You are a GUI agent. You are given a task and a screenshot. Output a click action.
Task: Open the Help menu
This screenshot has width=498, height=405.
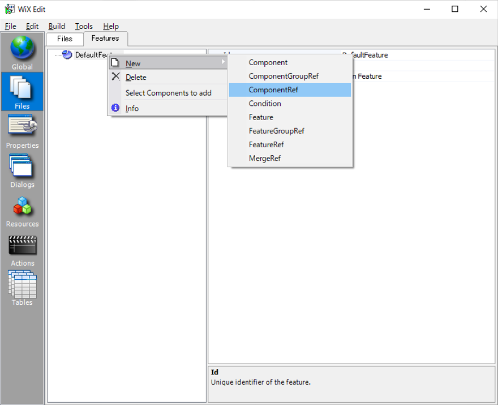click(x=111, y=27)
